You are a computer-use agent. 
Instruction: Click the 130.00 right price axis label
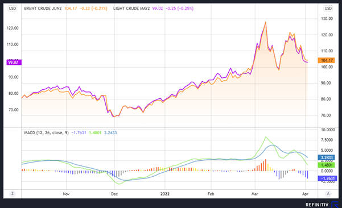pyautogui.click(x=327, y=19)
